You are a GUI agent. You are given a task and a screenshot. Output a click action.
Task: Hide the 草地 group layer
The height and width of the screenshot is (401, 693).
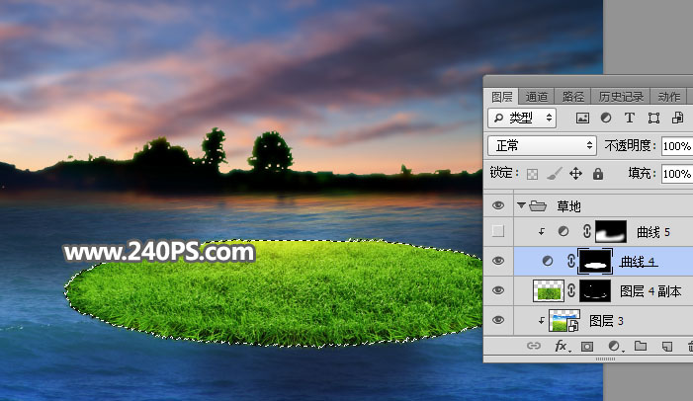[x=499, y=206]
